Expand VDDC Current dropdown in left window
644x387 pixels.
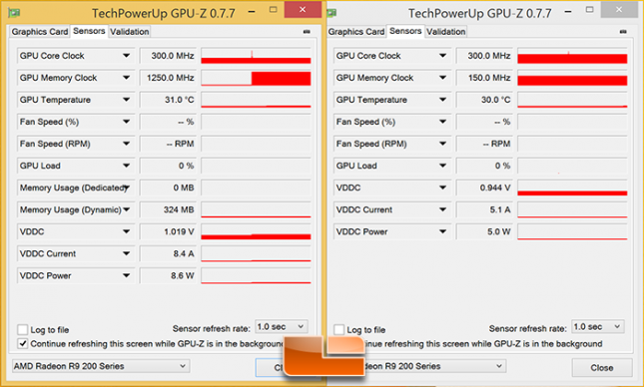(126, 253)
